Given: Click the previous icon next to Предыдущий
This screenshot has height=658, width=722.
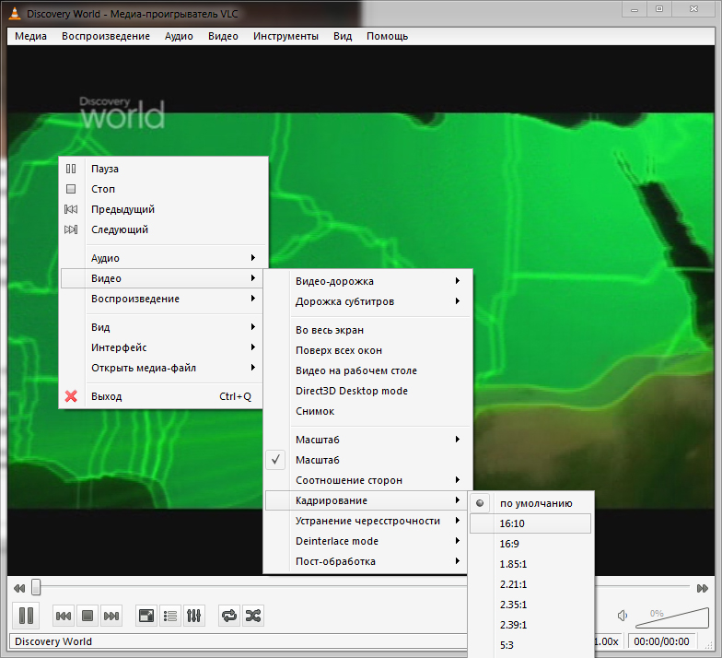Looking at the screenshot, I should pos(71,209).
